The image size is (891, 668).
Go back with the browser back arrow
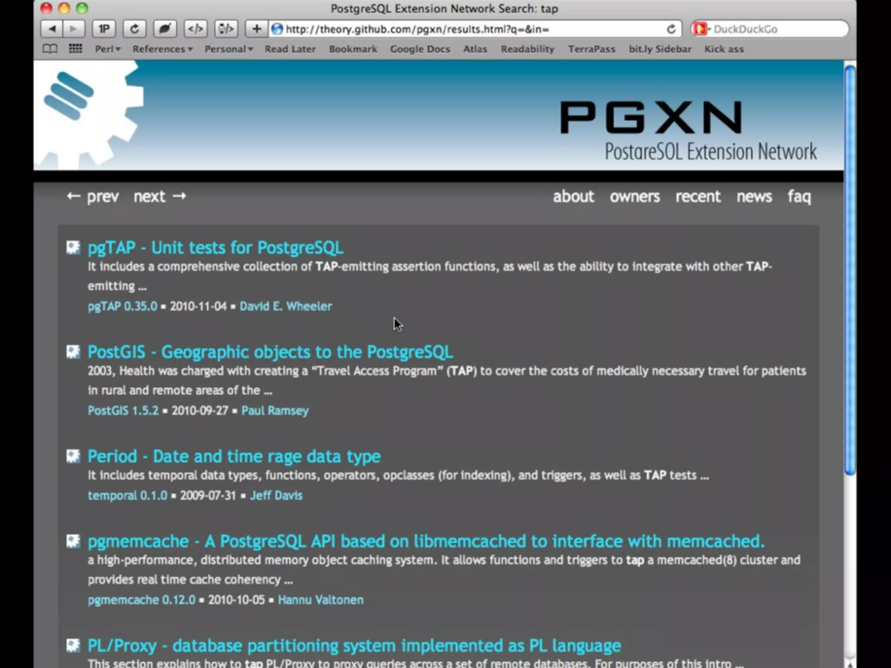tap(52, 29)
